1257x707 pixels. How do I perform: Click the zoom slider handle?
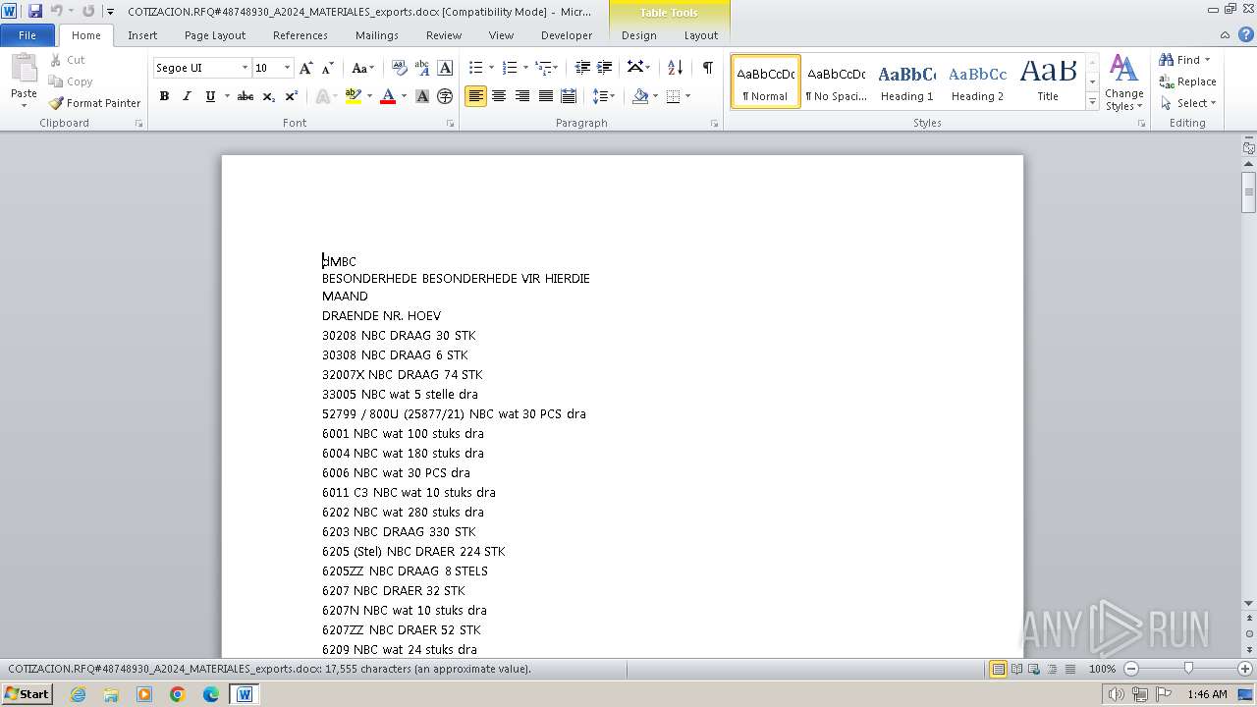coord(1188,669)
